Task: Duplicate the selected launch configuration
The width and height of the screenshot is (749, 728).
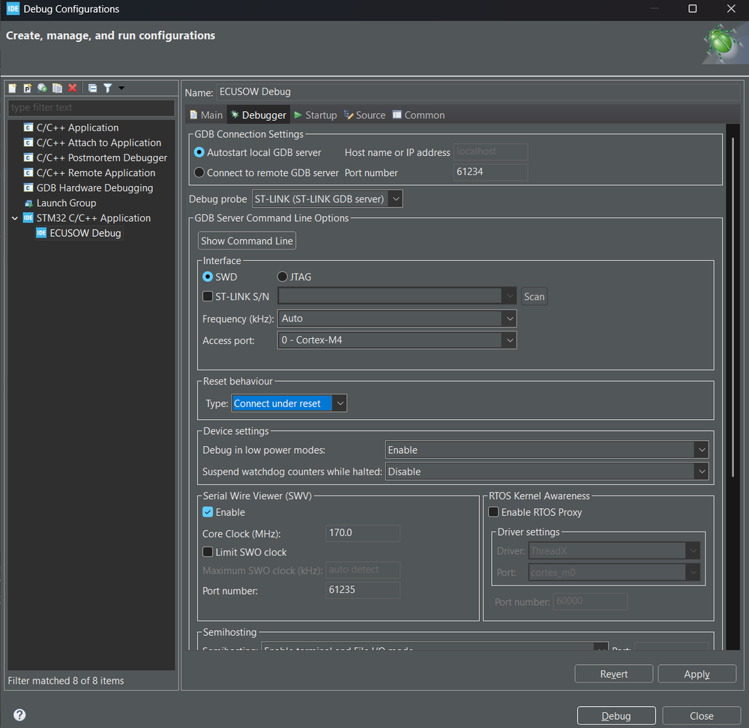Action: click(x=57, y=88)
